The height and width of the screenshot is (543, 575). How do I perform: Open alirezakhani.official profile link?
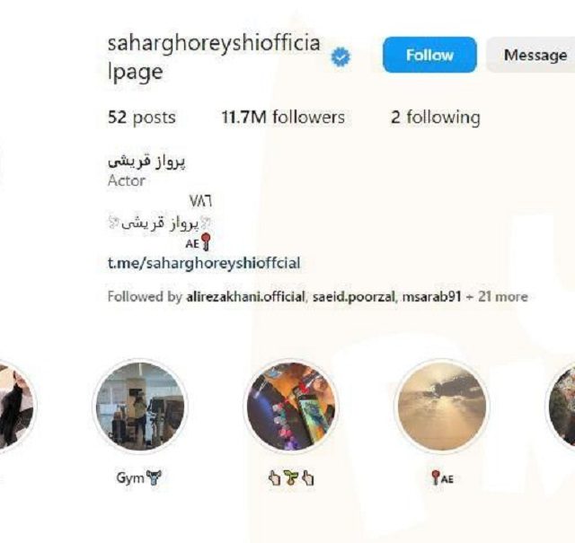click(245, 296)
